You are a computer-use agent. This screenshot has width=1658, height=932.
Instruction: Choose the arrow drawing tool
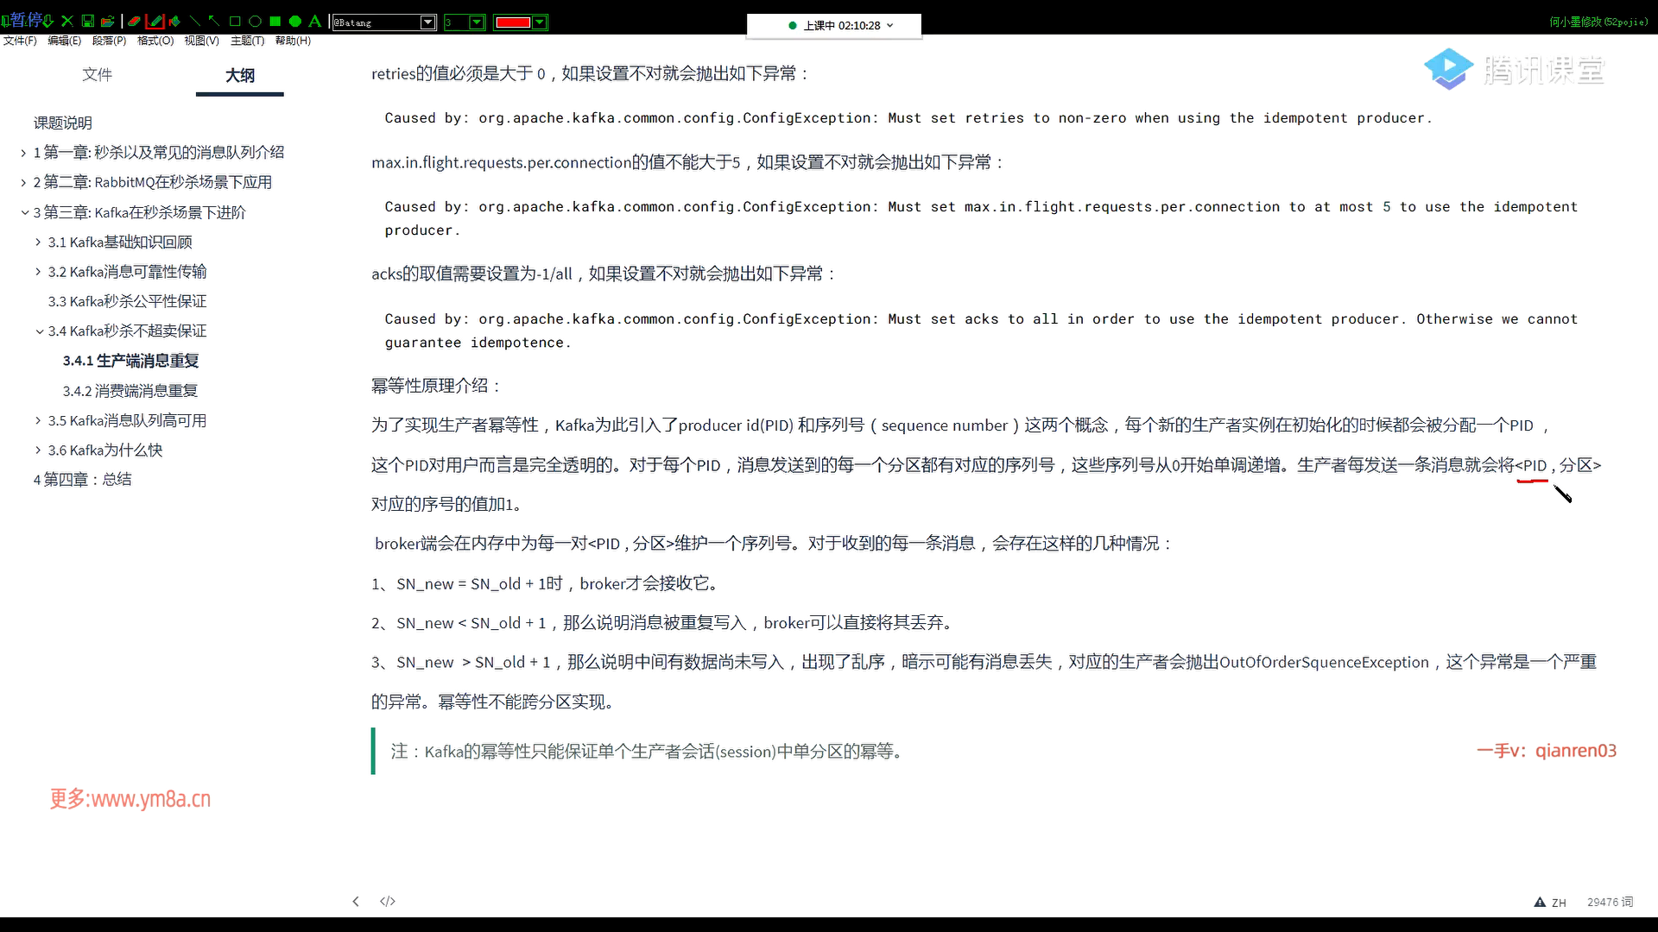[214, 22]
